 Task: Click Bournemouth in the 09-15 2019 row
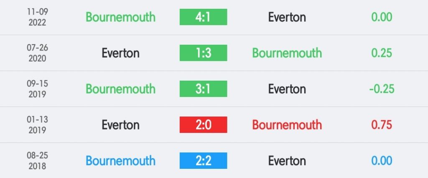coord(120,89)
